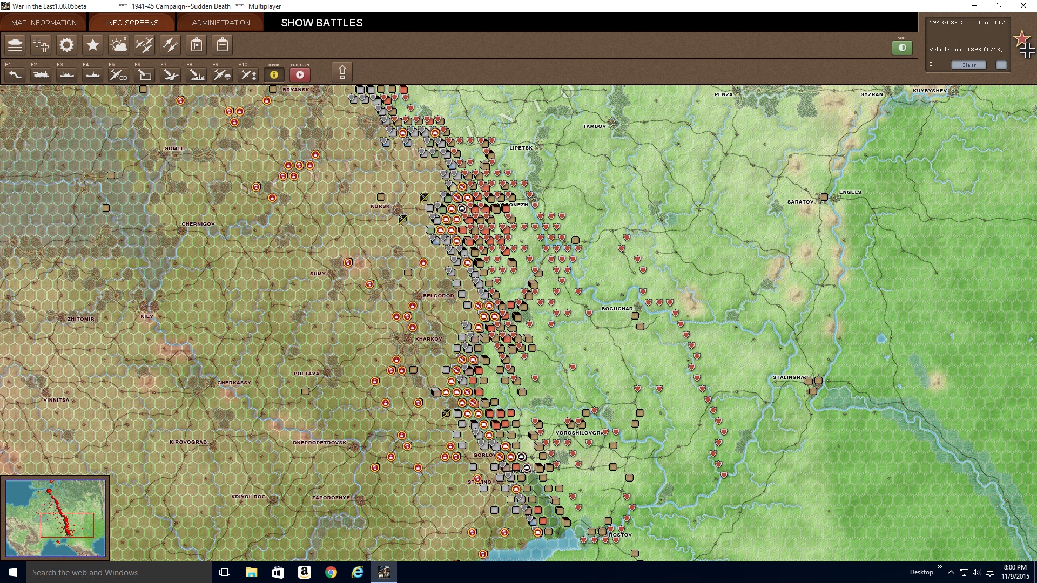Click the Lipetsk city label on map
This screenshot has height=583, width=1037.
[x=521, y=148]
